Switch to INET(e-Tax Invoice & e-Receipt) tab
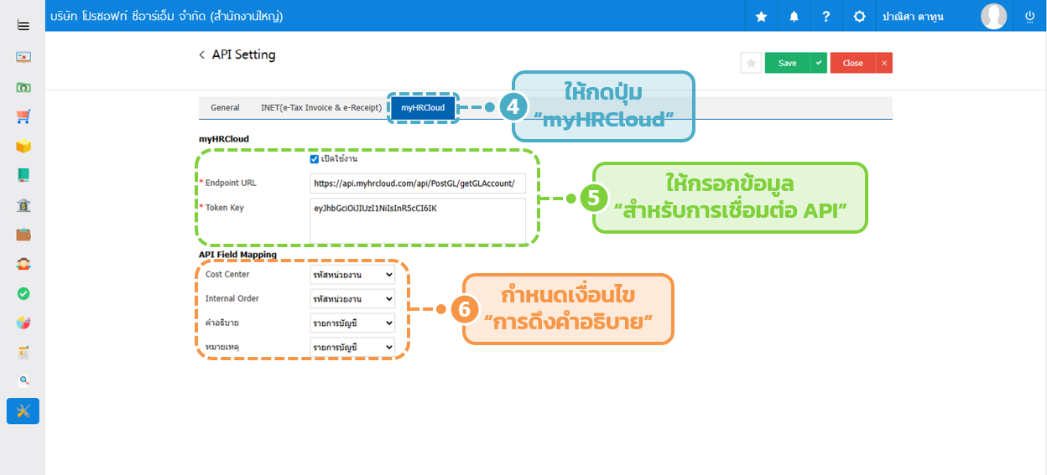Viewport: 1047px width, 475px height. pyautogui.click(x=321, y=108)
